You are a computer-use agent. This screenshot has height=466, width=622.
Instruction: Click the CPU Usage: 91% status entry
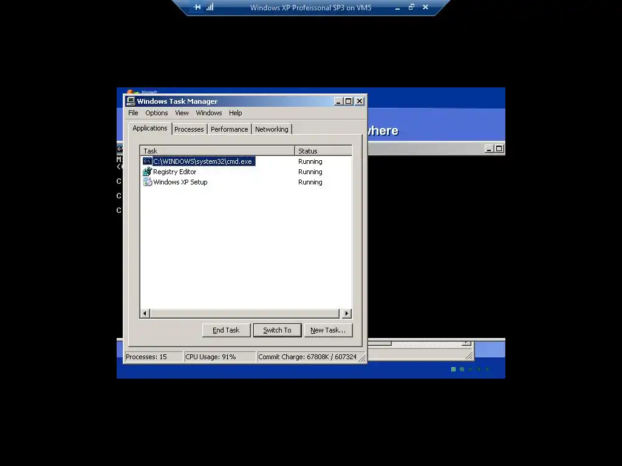point(220,357)
